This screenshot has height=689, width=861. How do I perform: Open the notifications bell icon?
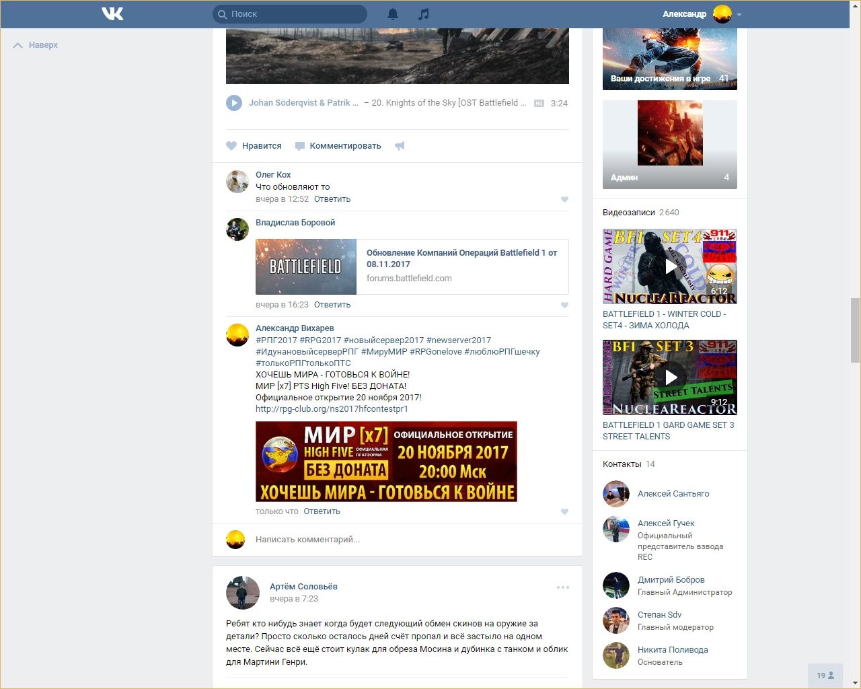coord(393,14)
